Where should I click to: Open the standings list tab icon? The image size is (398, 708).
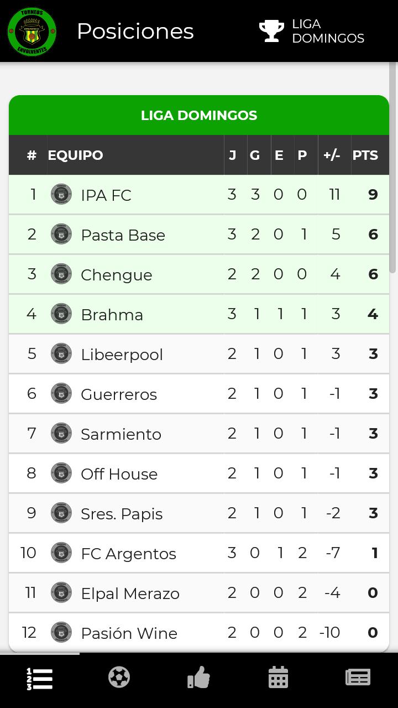[40, 678]
